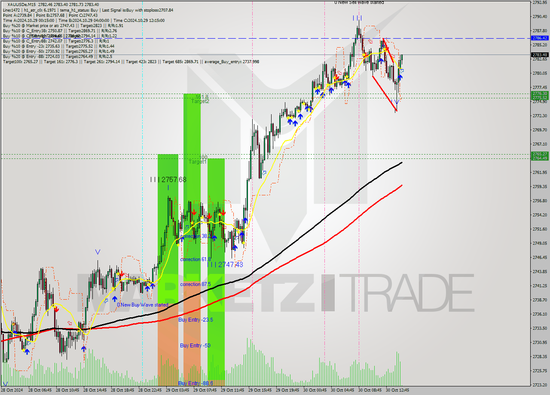Click the green 2776.30 price tag
This screenshot has width=550, height=395.
tap(540, 93)
